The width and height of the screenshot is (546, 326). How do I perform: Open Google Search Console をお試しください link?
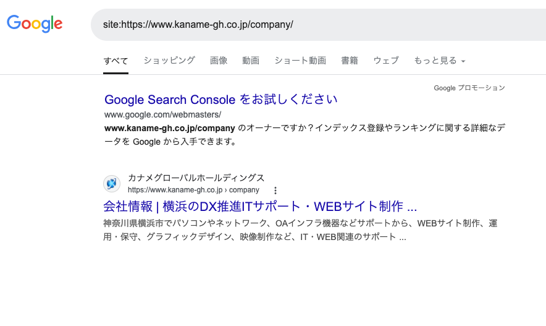(220, 100)
